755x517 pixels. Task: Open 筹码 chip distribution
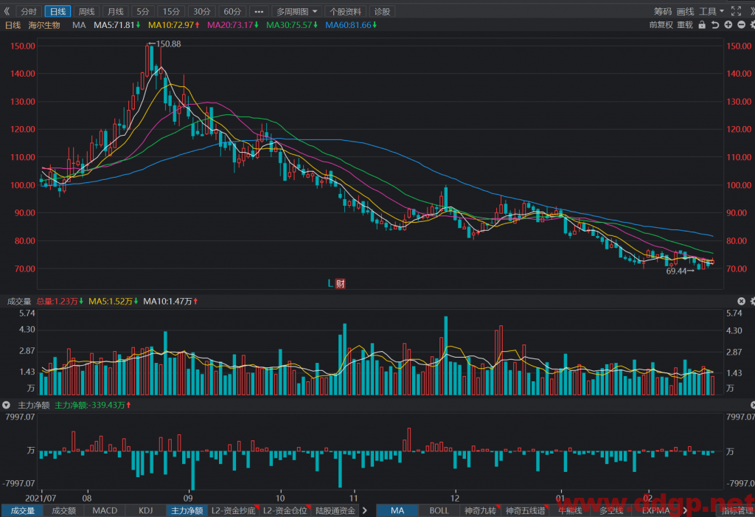[x=663, y=11]
